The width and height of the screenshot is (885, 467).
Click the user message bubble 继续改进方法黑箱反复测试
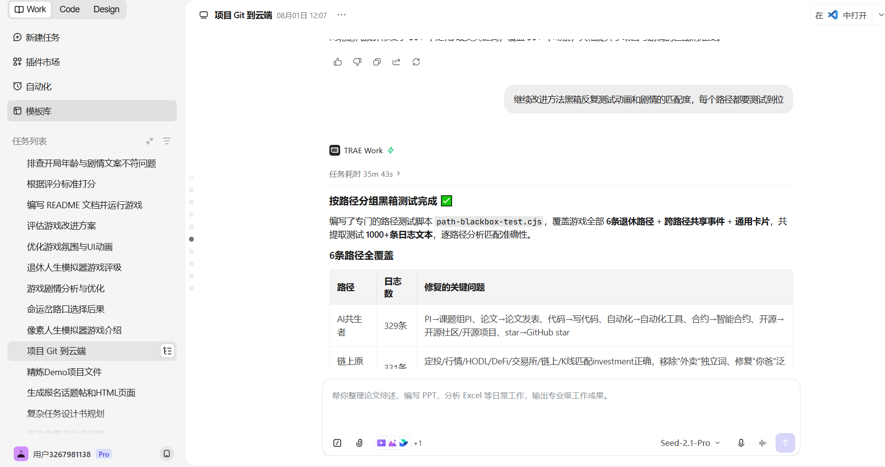click(648, 99)
